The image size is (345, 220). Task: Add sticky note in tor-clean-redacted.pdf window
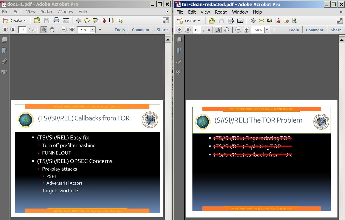click(261, 21)
